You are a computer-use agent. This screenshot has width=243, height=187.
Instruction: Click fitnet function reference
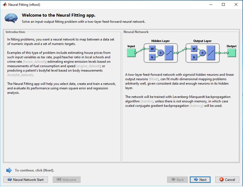coord(154,79)
